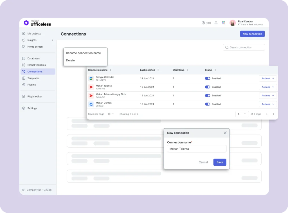Screen dimensions: 288x213
Task: Click the Search connection field
Action: tap(244, 47)
